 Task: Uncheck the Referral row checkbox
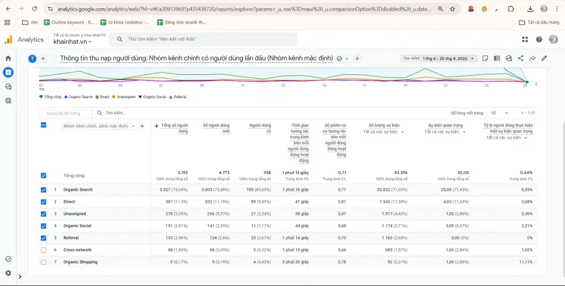[44, 238]
